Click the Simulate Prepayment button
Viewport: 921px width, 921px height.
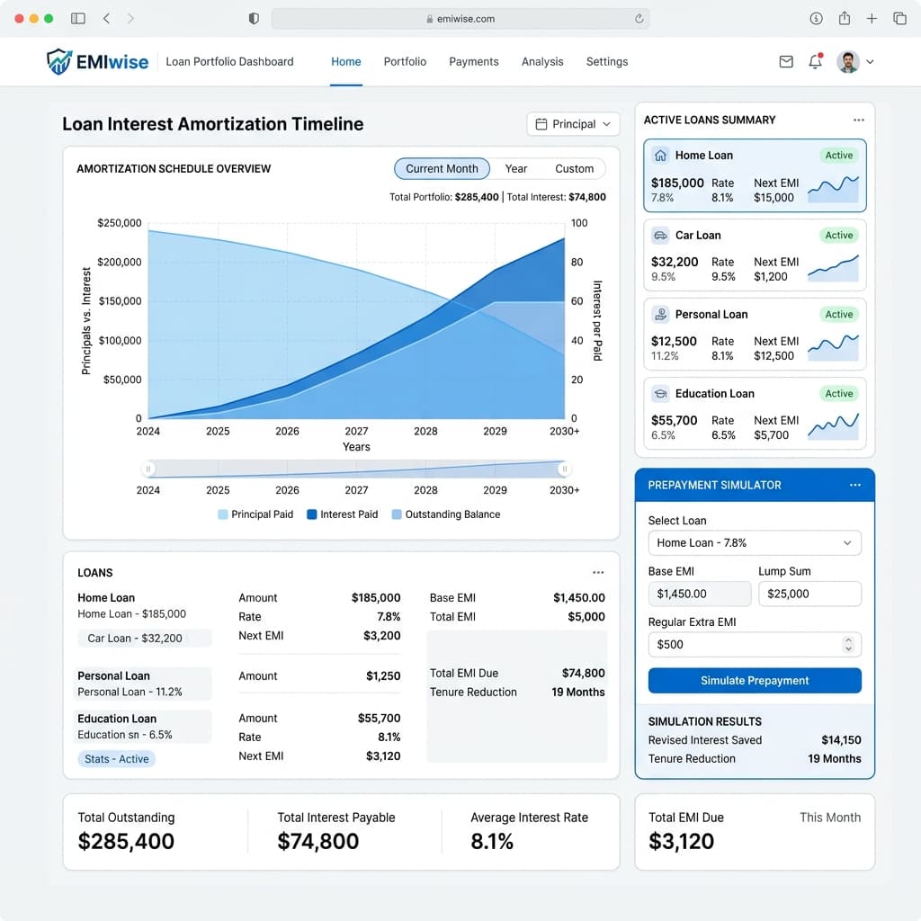pyautogui.click(x=755, y=680)
